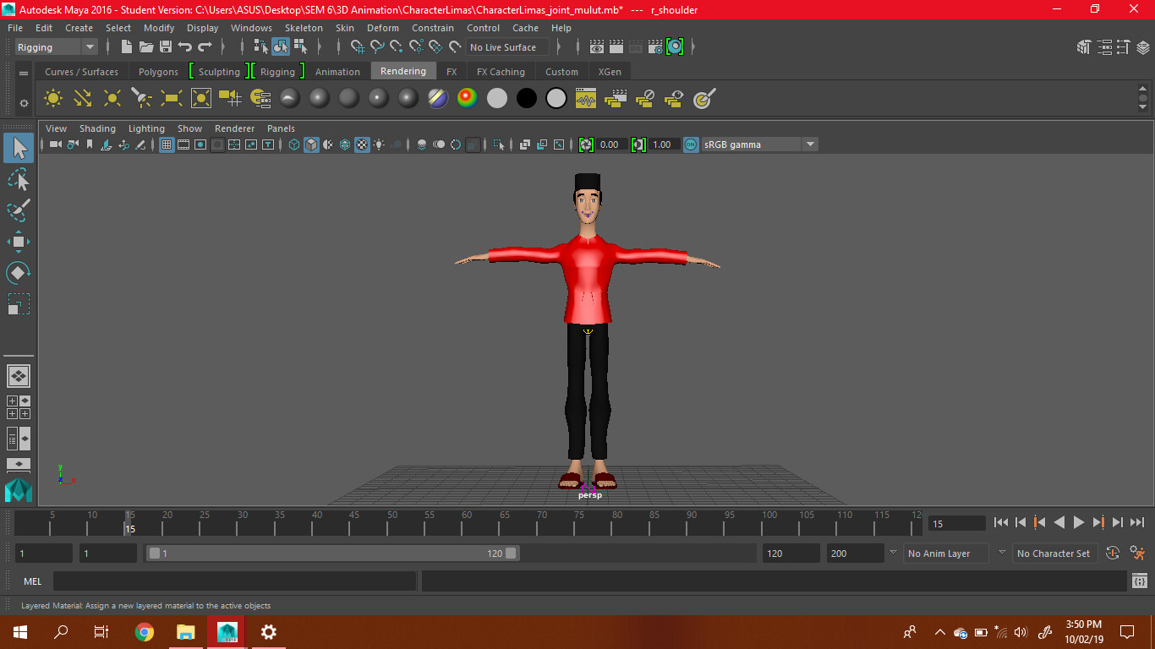Click the MEL command line input

click(234, 581)
